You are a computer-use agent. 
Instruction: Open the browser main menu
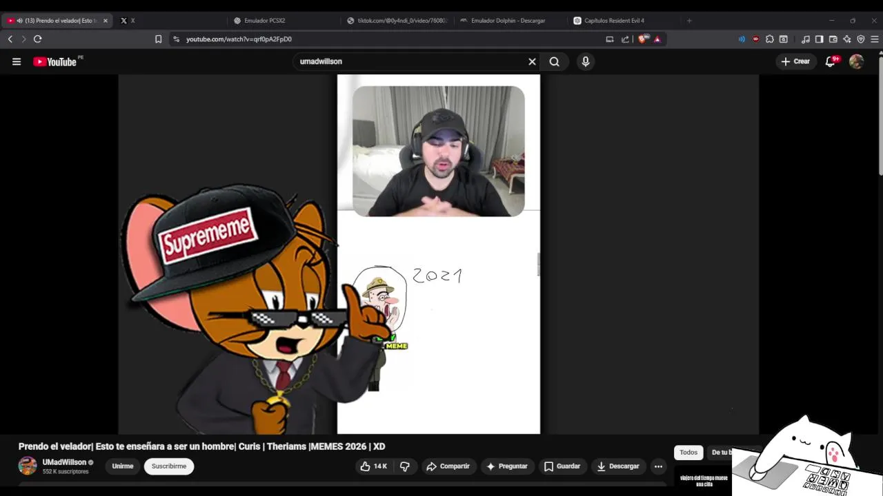coord(875,39)
